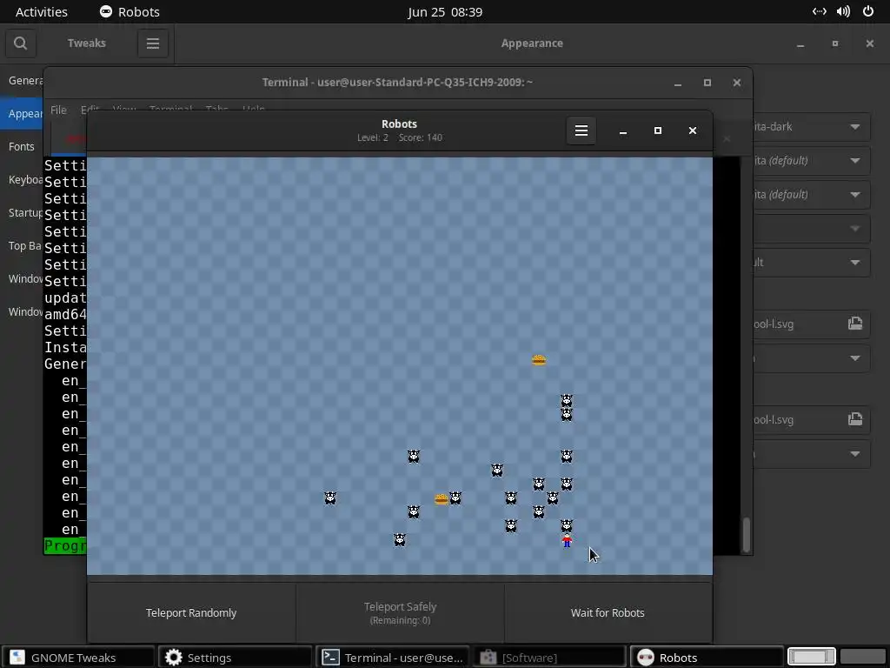This screenshot has height=668, width=890.
Task: Expand the second Adwaita (default) dropdown
Action: pos(855,195)
